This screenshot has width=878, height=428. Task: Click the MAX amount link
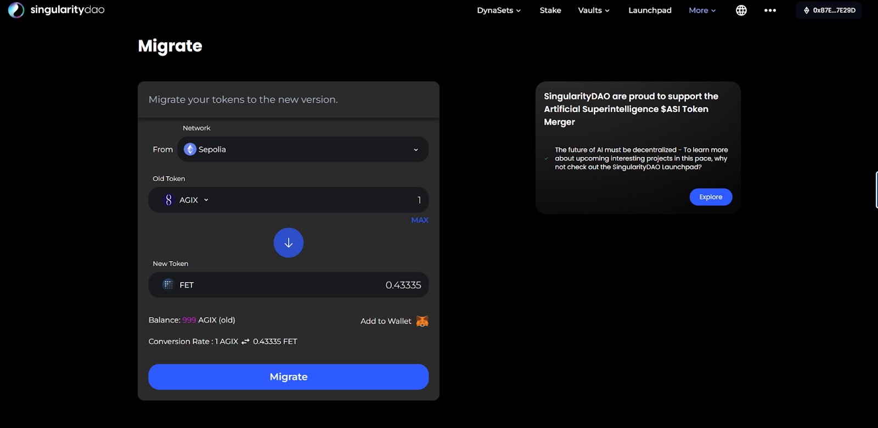point(420,220)
